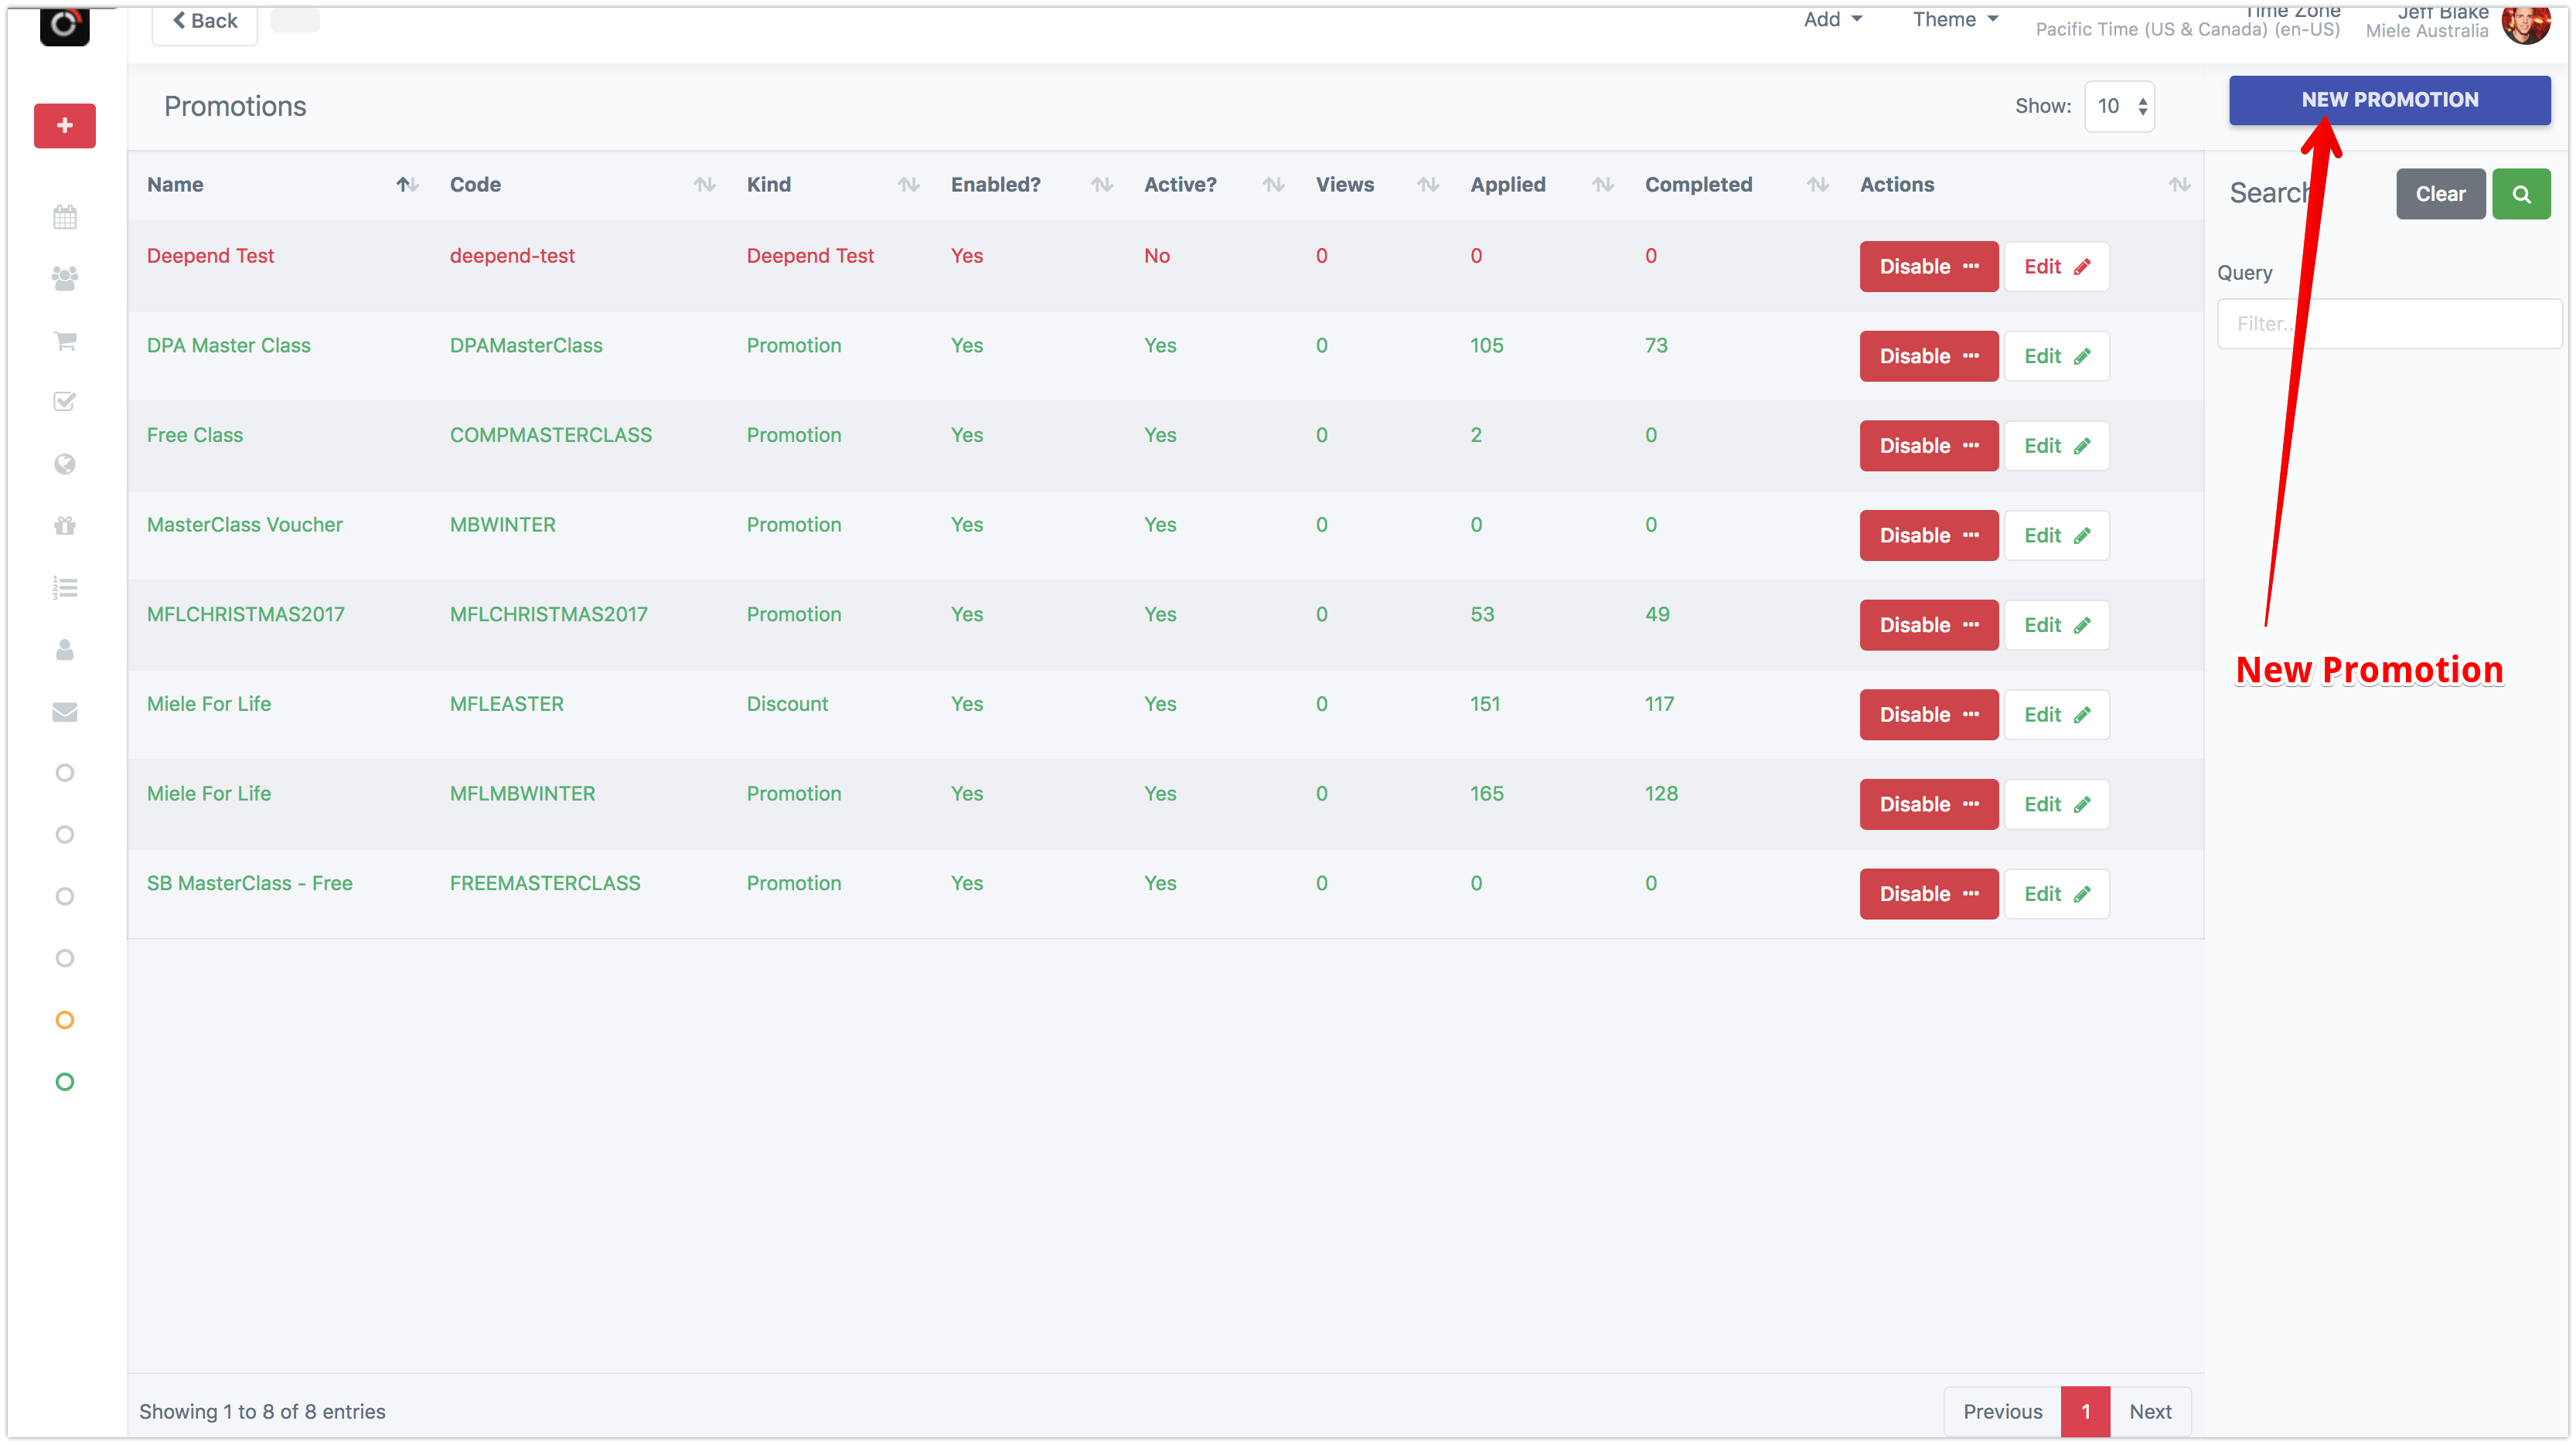Open the MasterClass Voucher promotion name

click(244, 525)
